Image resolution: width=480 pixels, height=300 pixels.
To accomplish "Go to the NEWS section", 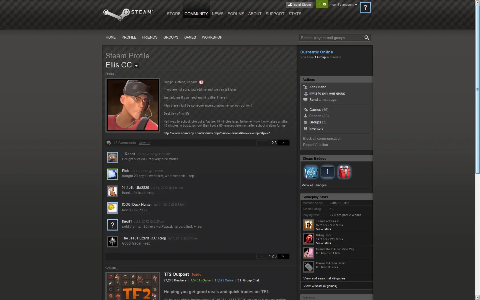I will 218,14.
